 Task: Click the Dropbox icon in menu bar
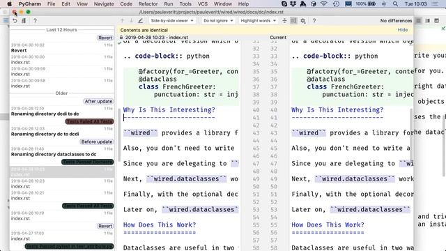coord(293,3)
